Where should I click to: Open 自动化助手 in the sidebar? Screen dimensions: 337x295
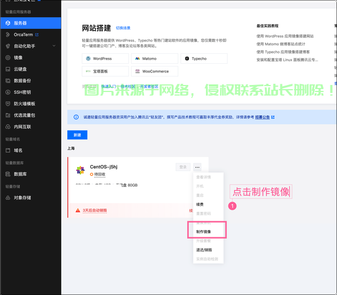24,46
